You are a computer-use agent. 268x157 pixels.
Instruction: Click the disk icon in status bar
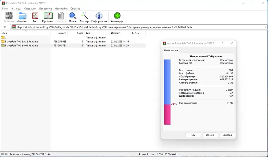[x=3, y=154]
